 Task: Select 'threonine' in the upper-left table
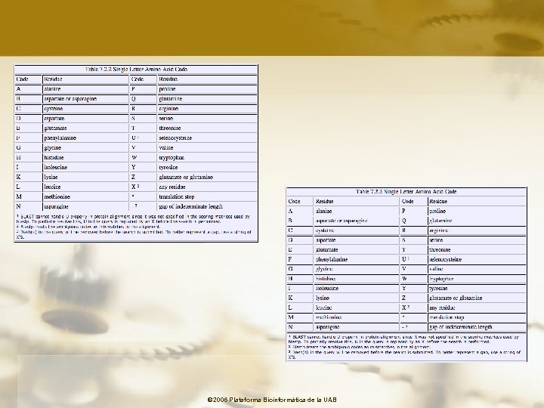(x=170, y=128)
